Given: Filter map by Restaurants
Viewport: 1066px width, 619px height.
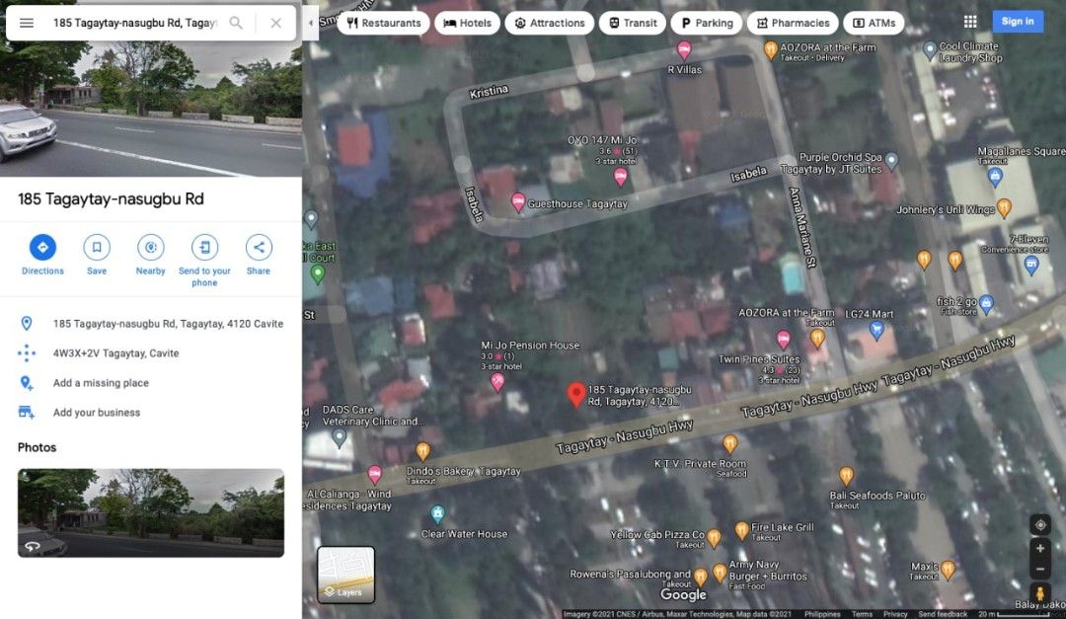Looking at the screenshot, I should tap(383, 23).
